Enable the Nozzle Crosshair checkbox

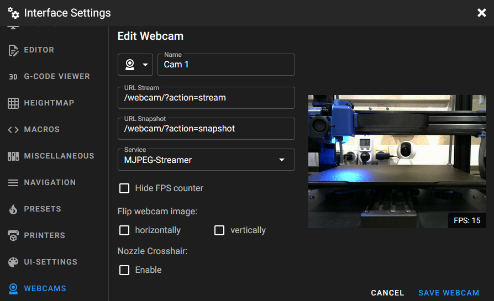pos(124,270)
